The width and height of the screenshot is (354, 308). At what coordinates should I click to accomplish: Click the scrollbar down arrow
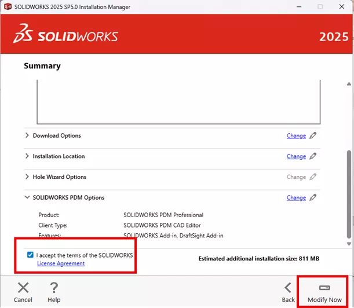pos(349,244)
